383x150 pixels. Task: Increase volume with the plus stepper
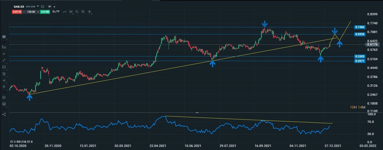pyautogui.click(x=38, y=12)
